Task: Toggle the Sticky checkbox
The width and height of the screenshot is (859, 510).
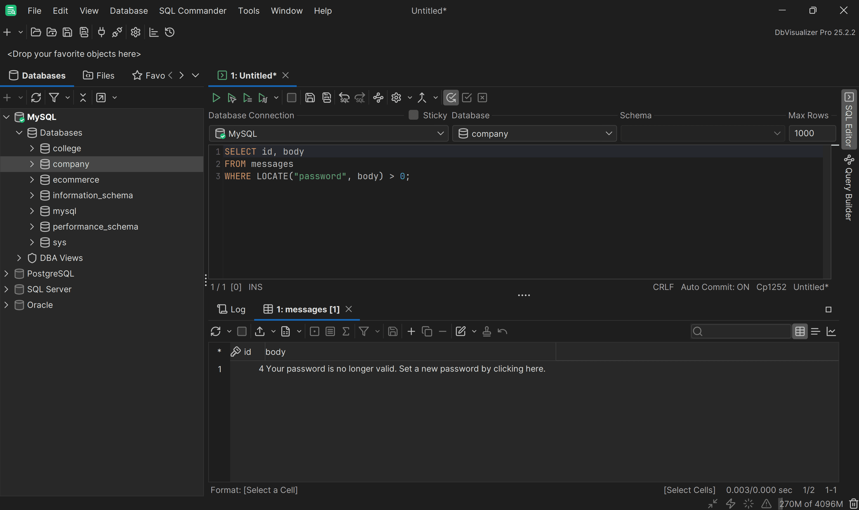Action: [413, 115]
